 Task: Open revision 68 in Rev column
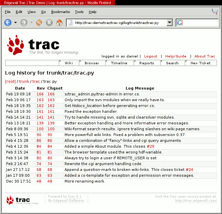39,170
